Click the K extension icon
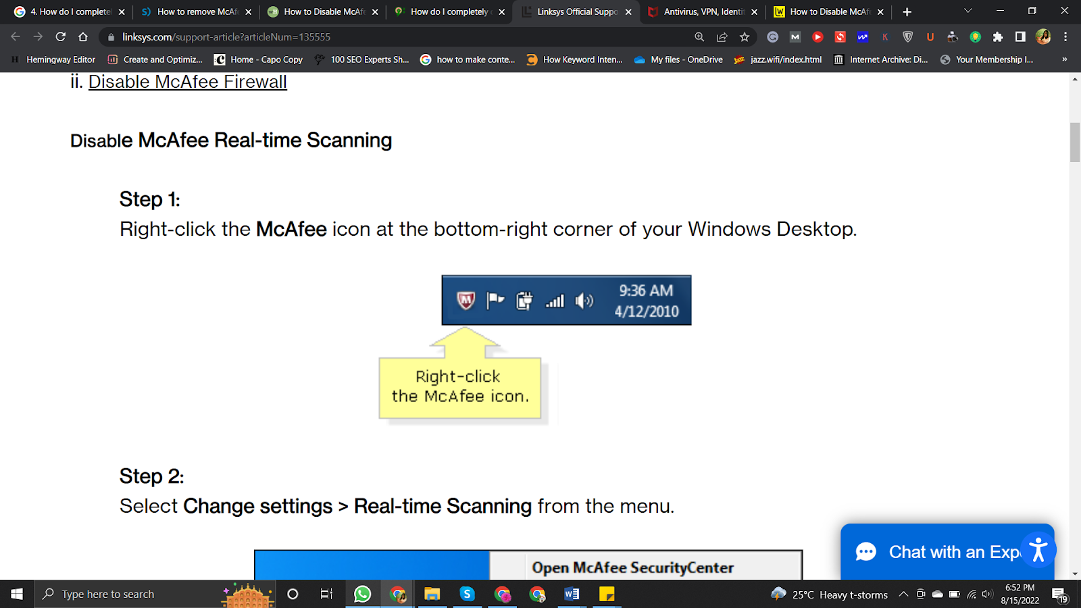1081x608 pixels. click(885, 37)
